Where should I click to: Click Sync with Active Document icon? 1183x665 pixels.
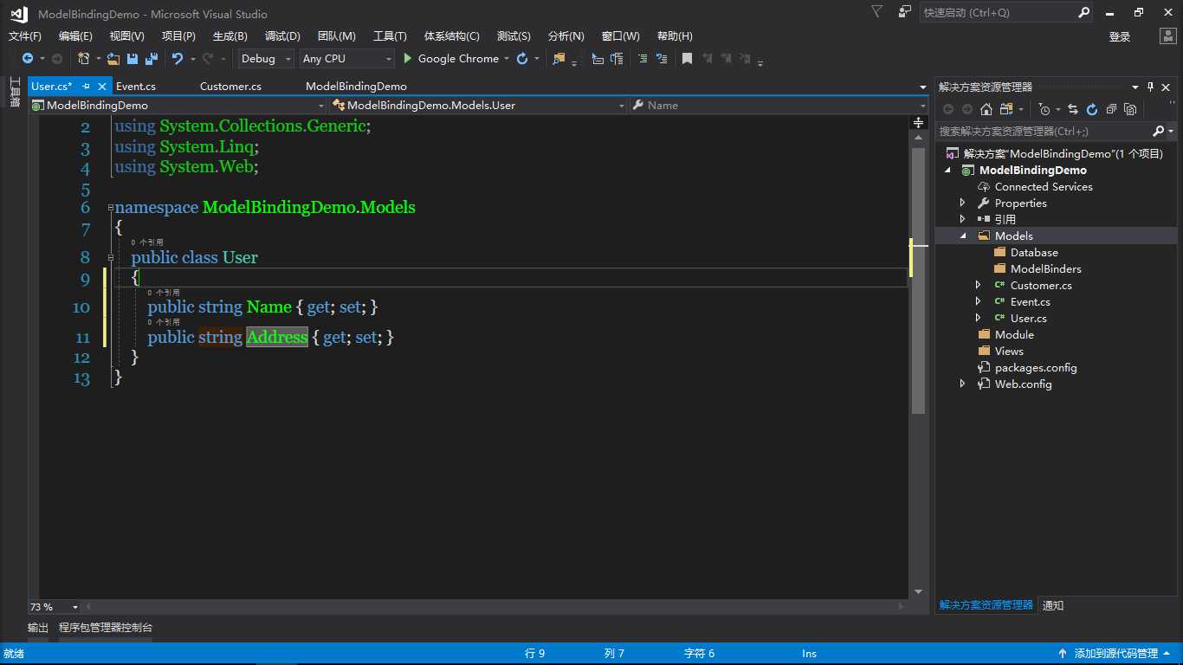pyautogui.click(x=1073, y=109)
